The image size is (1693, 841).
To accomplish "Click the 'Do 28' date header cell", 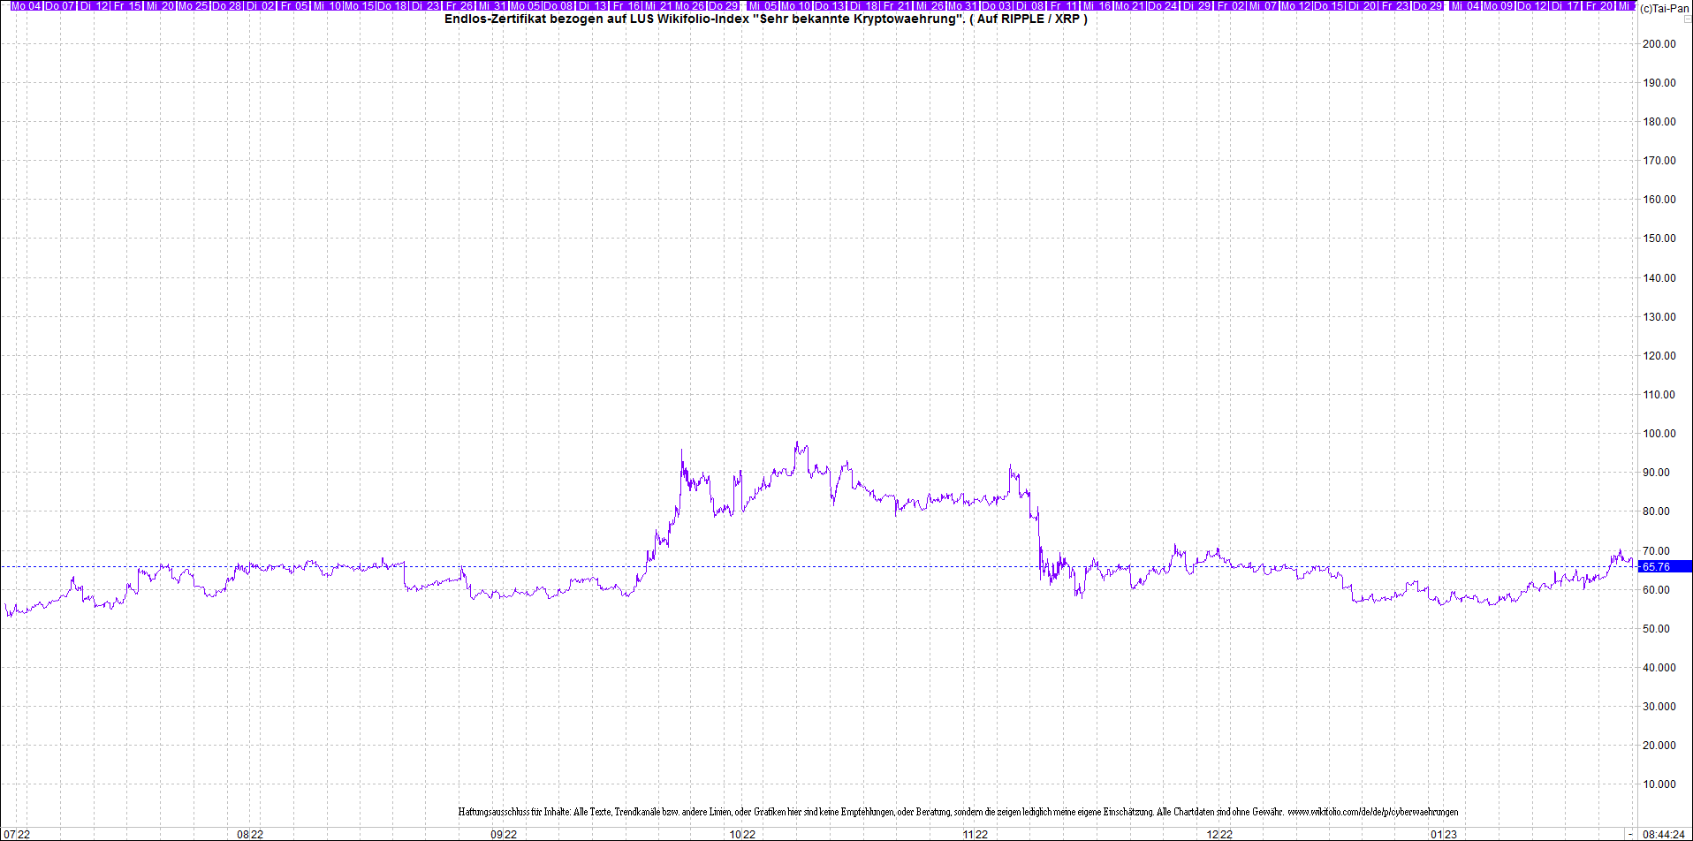I will pos(227,5).
